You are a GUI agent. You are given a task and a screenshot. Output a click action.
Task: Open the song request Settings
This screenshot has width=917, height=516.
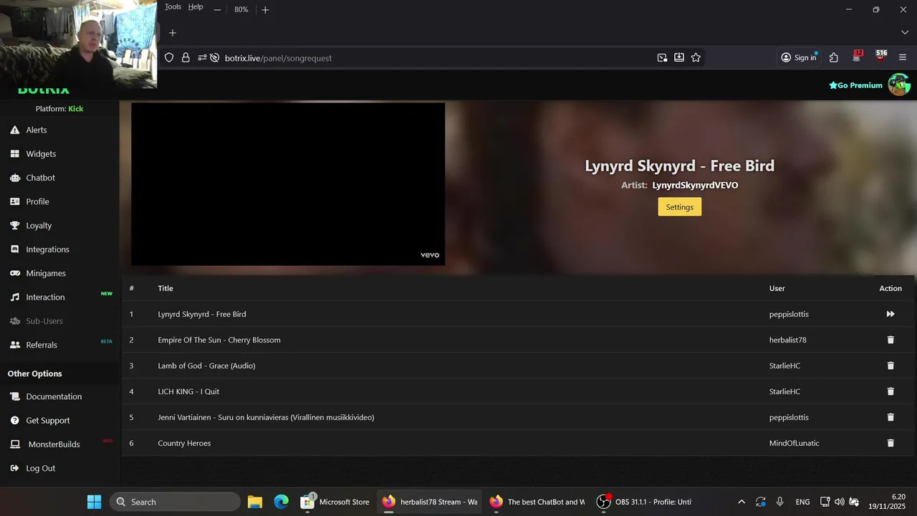(x=679, y=207)
